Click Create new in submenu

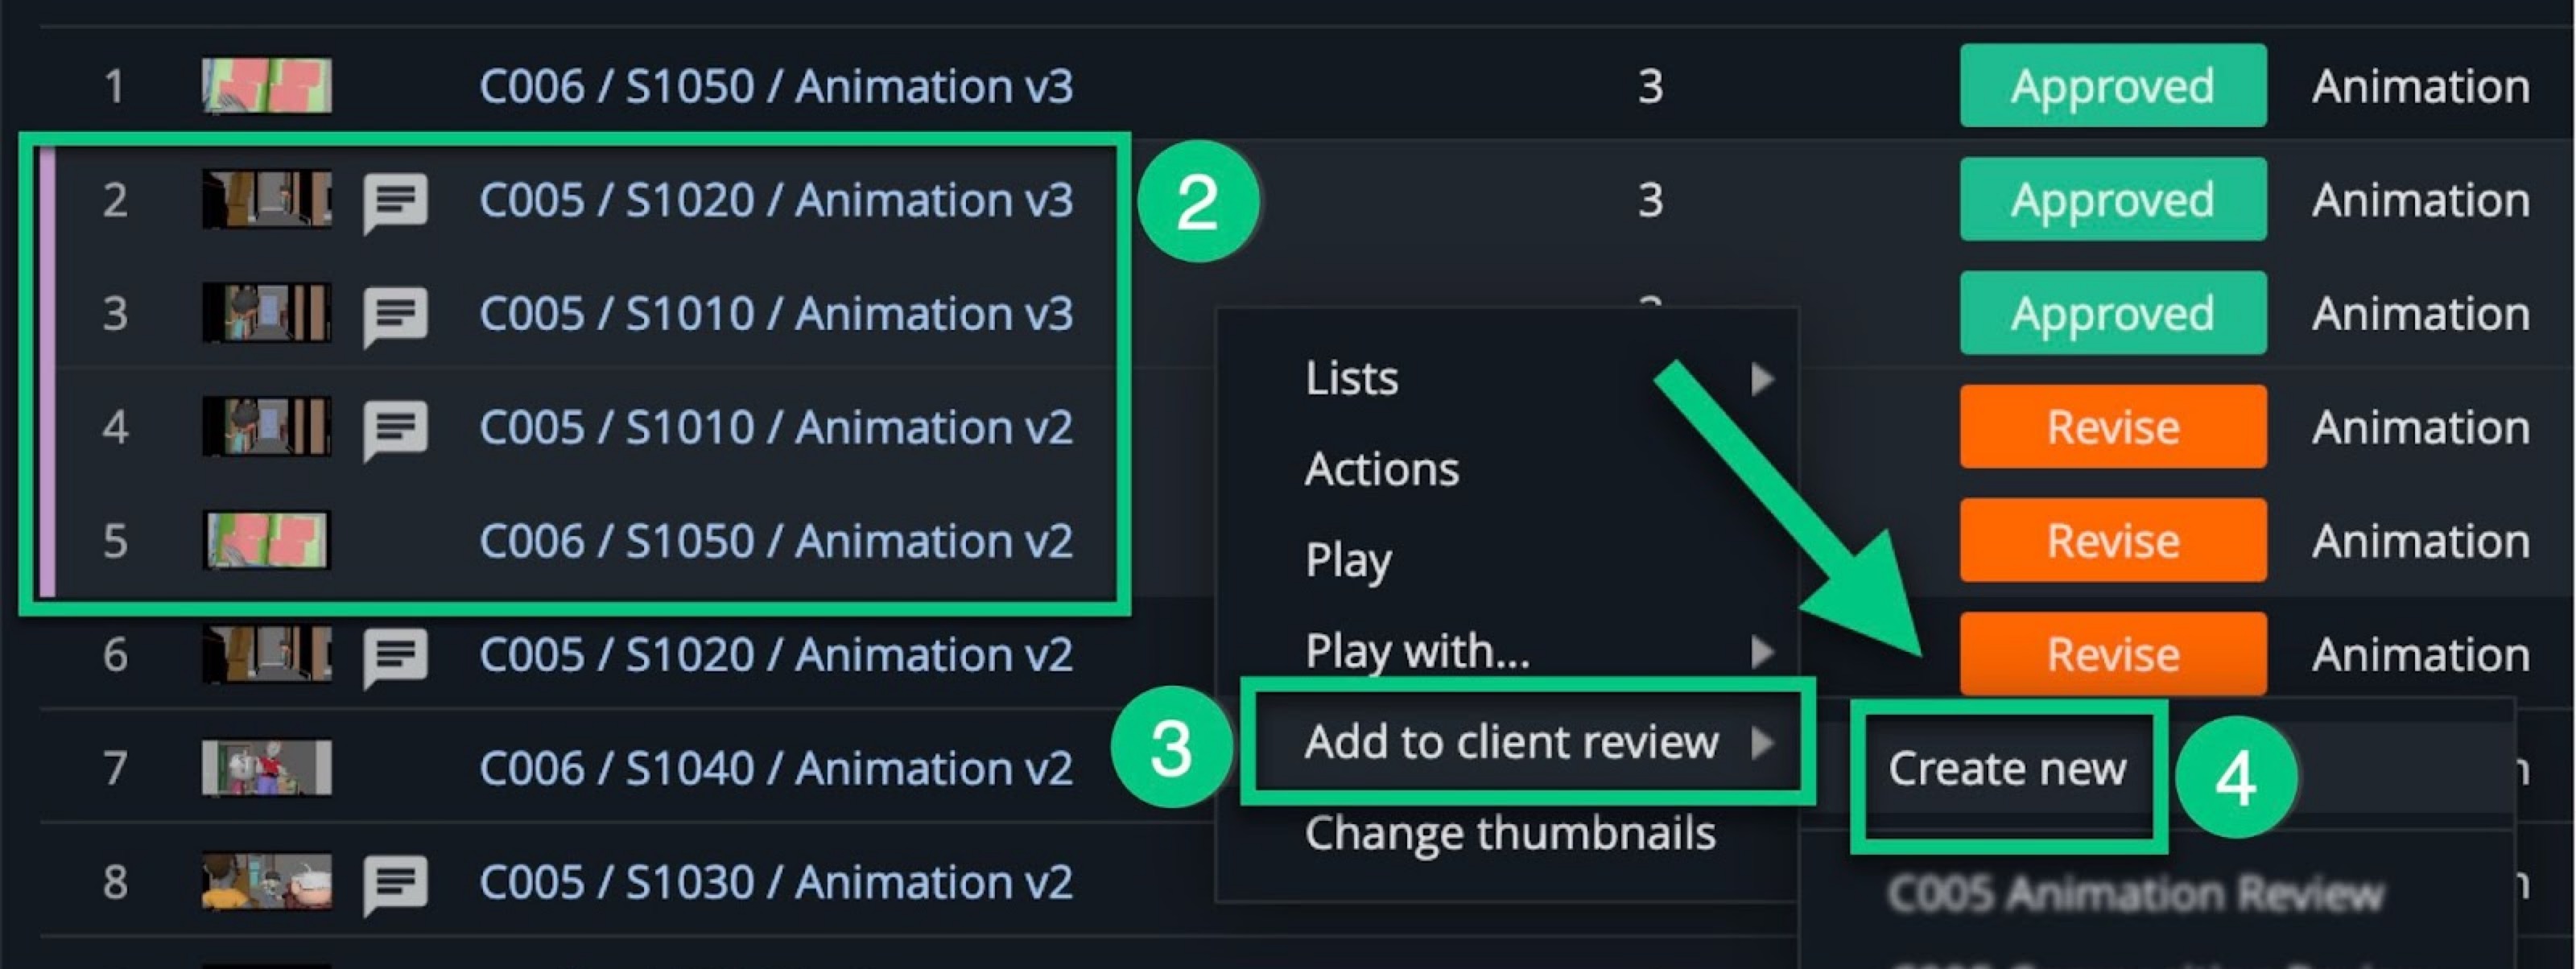[x=2007, y=769]
